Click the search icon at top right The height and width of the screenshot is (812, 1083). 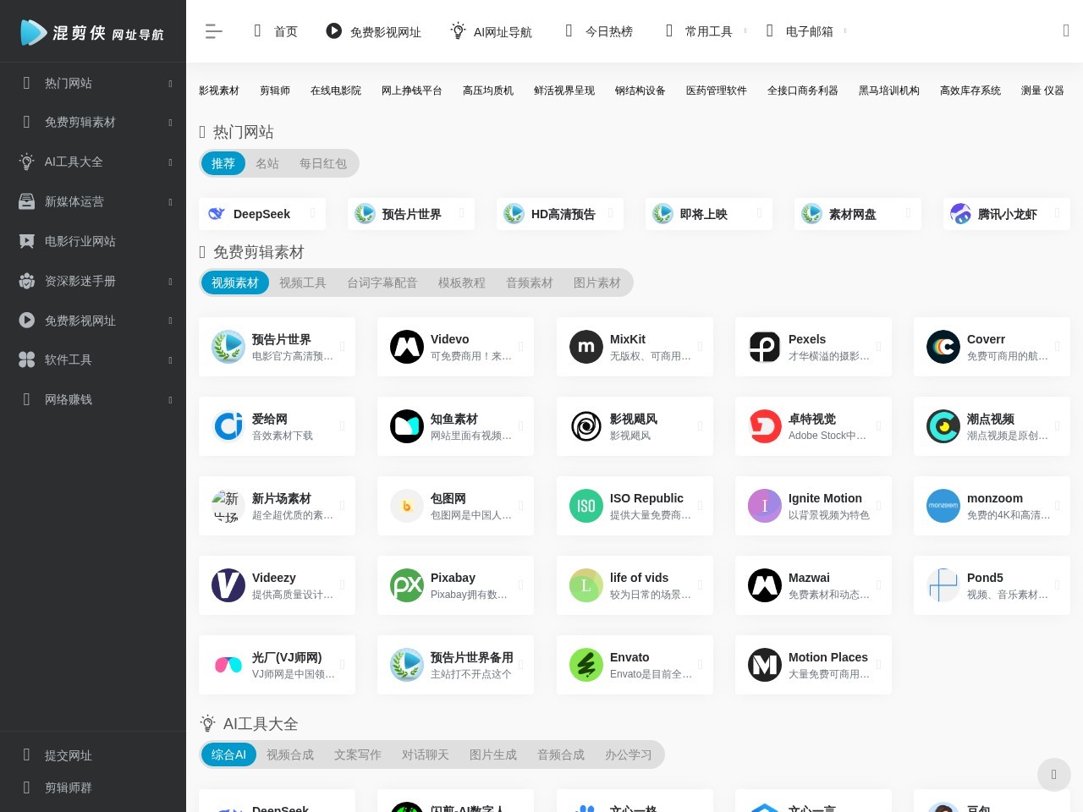(1066, 31)
